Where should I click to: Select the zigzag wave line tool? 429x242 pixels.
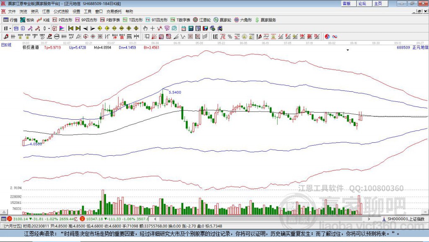(x=183, y=36)
